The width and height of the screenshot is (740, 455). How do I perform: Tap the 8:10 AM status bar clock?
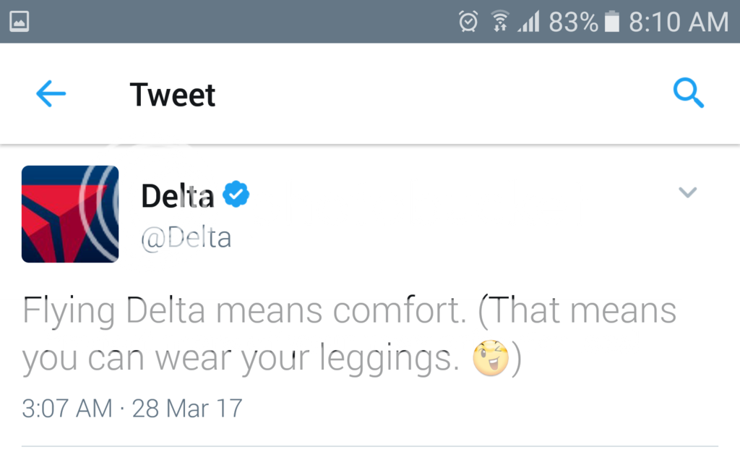pos(678,22)
